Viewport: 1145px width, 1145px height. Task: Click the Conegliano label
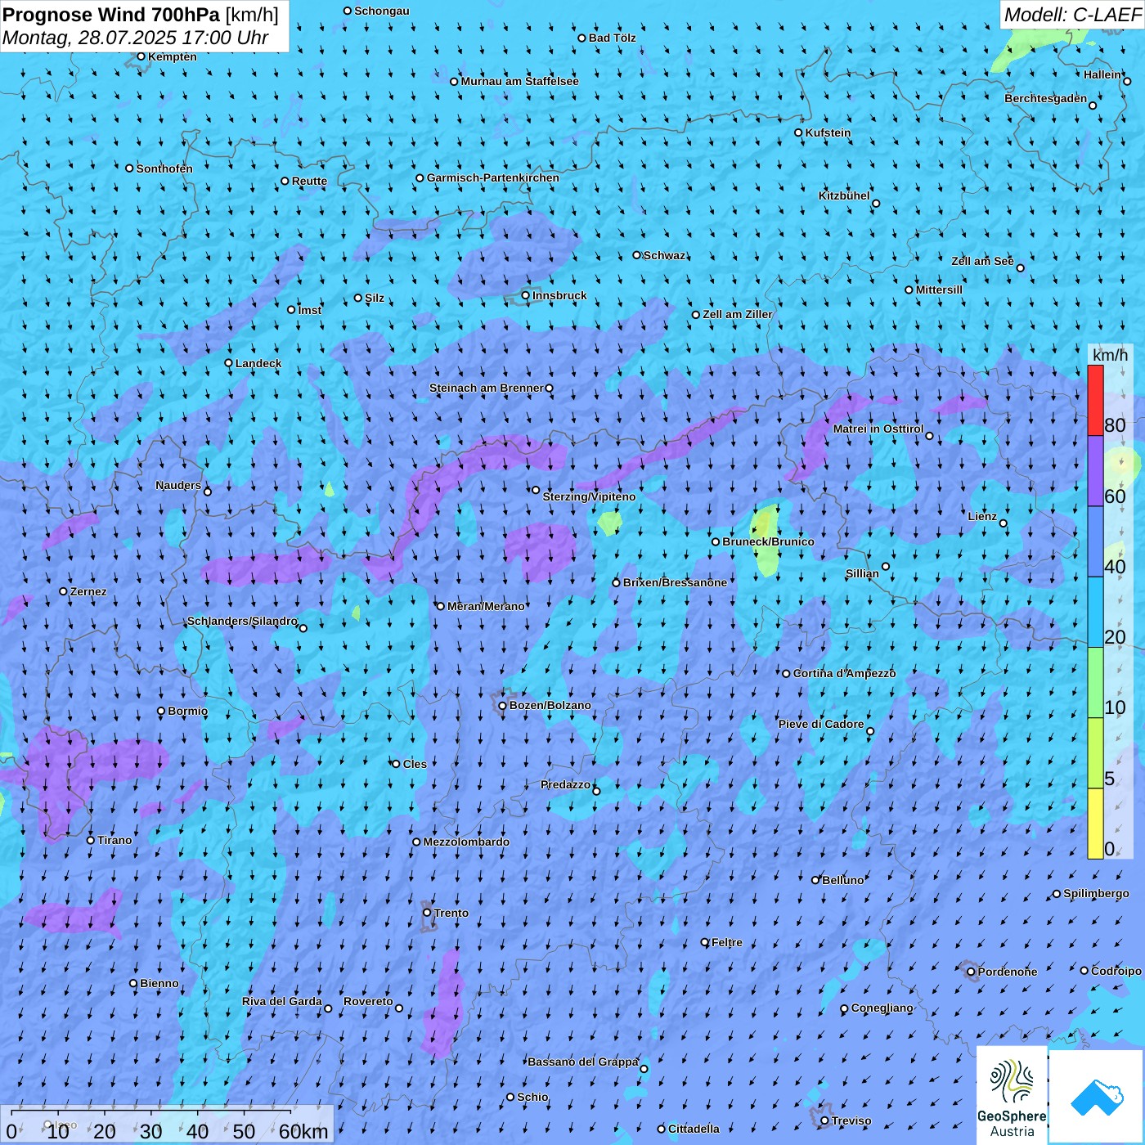[x=882, y=1008]
